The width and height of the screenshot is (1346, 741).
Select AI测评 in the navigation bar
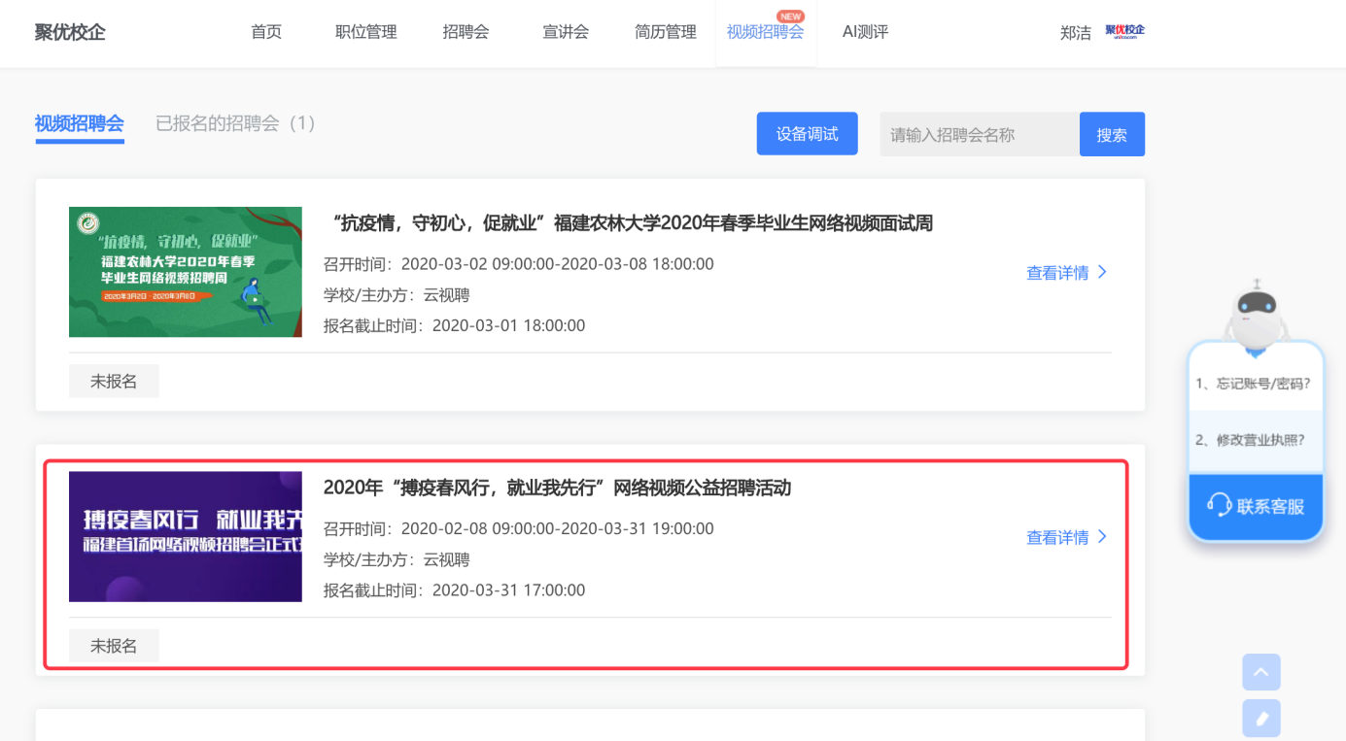point(865,32)
